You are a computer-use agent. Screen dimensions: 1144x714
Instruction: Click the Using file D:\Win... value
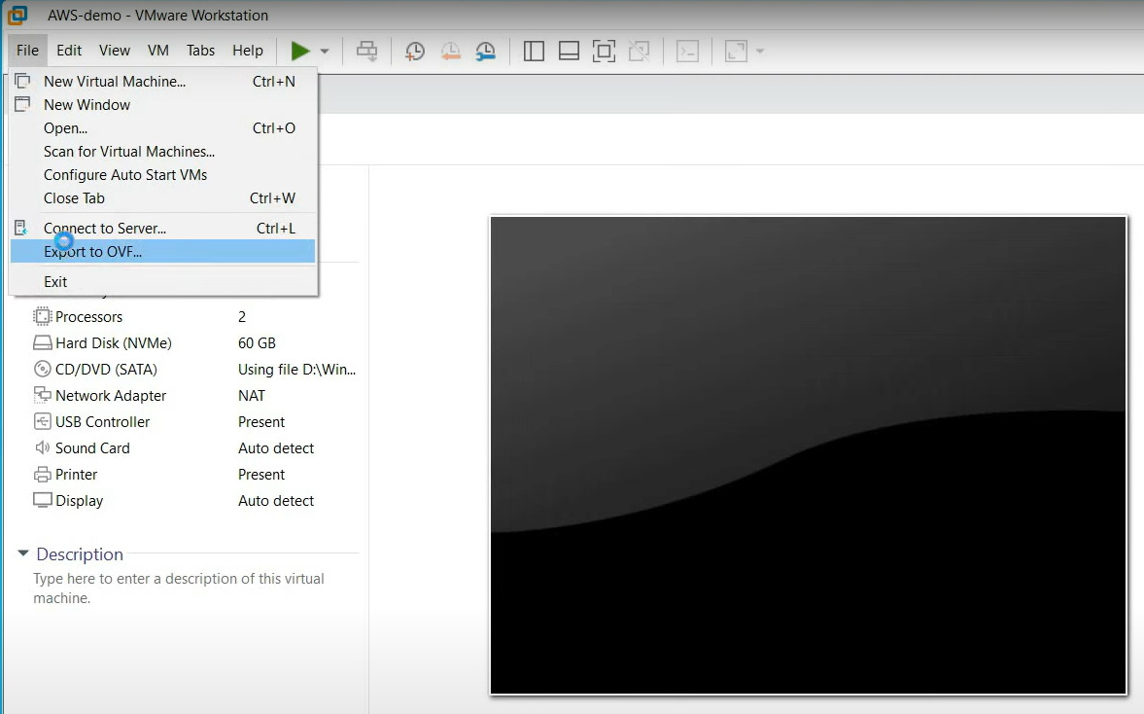297,370
